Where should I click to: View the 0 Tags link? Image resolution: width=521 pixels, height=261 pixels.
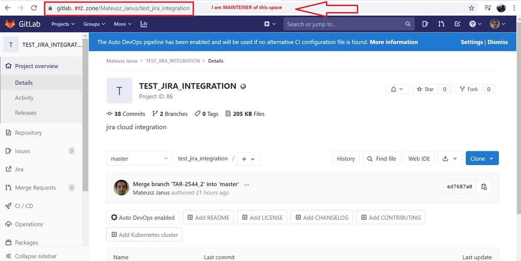tap(206, 114)
